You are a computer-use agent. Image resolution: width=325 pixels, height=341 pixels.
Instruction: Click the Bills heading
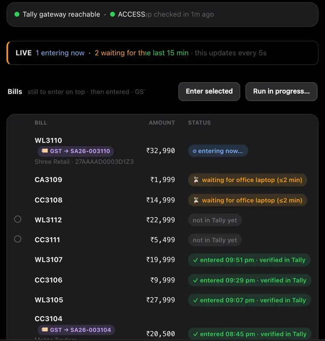pyautogui.click(x=15, y=92)
